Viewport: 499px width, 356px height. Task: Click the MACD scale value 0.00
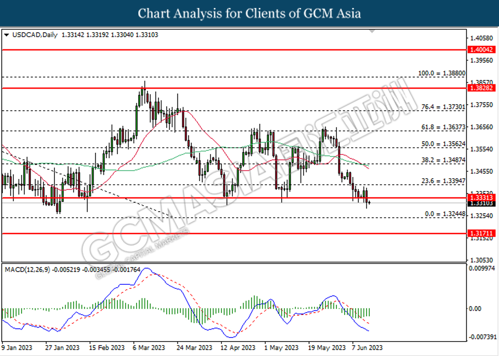coord(475,309)
